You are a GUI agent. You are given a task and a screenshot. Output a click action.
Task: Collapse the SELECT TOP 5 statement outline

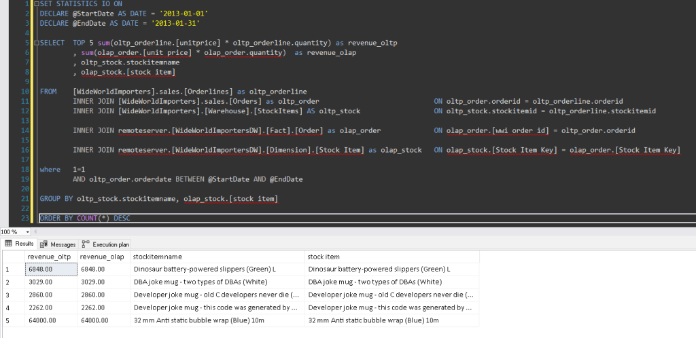coord(37,43)
